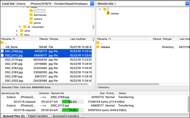The height and width of the screenshot is (118, 190).
Task: Click the phone folder icon
Action: [31, 23]
